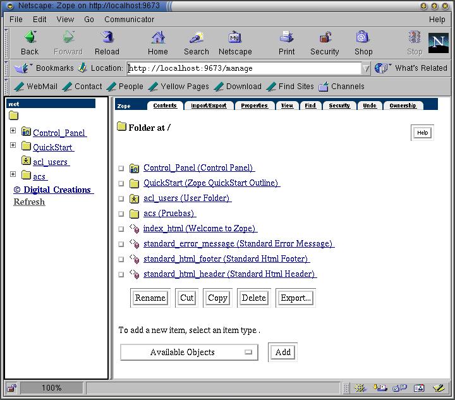Open the File menu
The image size is (455, 400).
pos(16,20)
